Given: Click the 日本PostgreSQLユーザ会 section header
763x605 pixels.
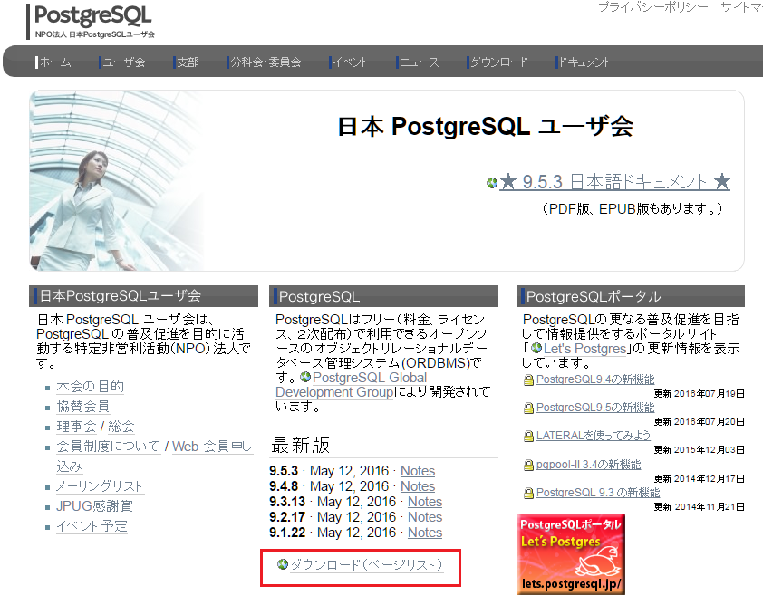Looking at the screenshot, I should [x=143, y=296].
